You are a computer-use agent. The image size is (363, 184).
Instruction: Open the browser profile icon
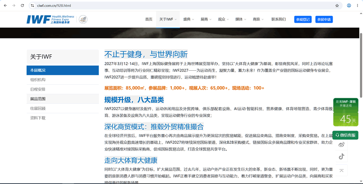pyautogui.click(x=349, y=5)
